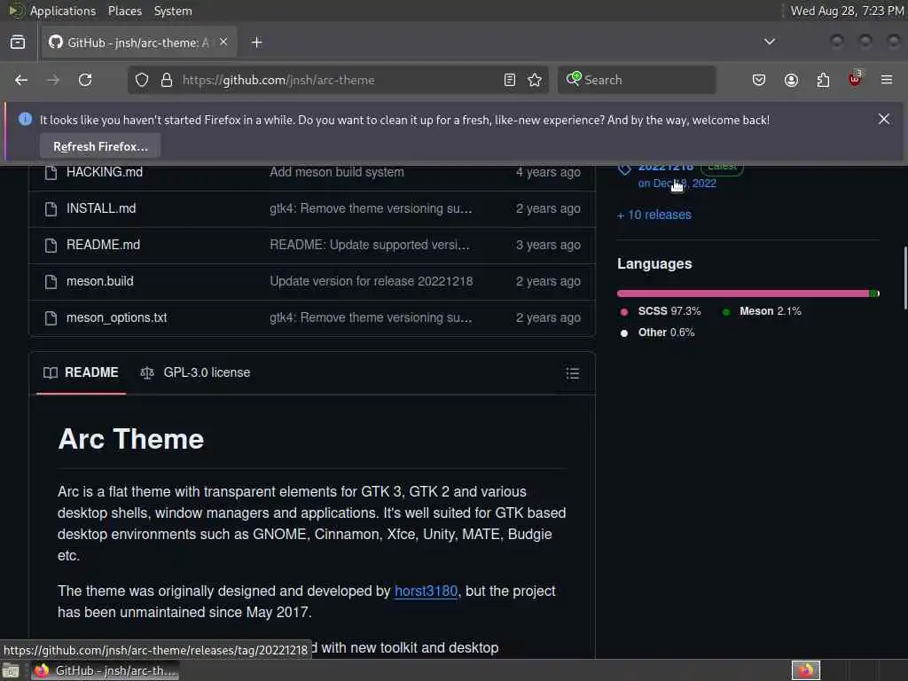The width and height of the screenshot is (908, 681).
Task: Click the Languages progress bar
Action: [748, 294]
